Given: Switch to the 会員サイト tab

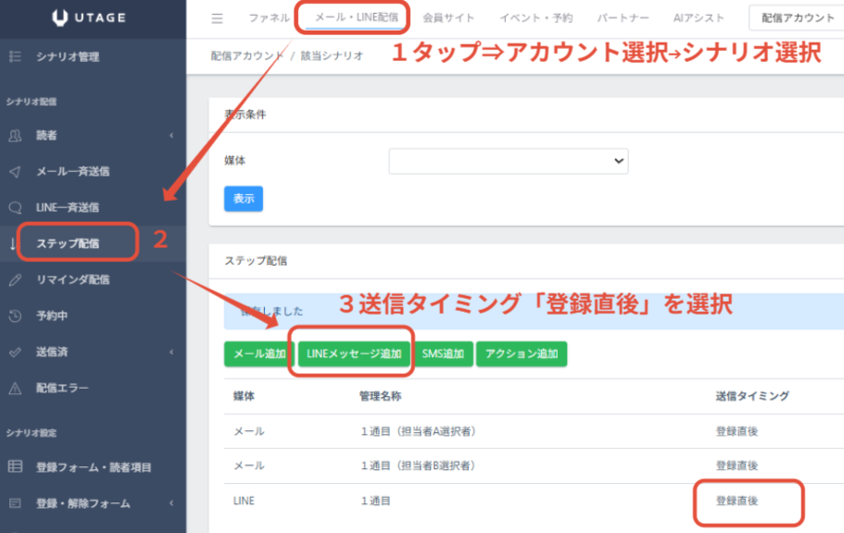Looking at the screenshot, I should (x=448, y=19).
